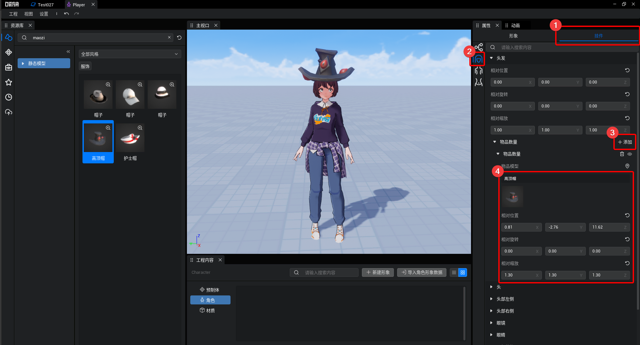Click the 导入角色形象数据 button
The width and height of the screenshot is (640, 345).
(422, 272)
